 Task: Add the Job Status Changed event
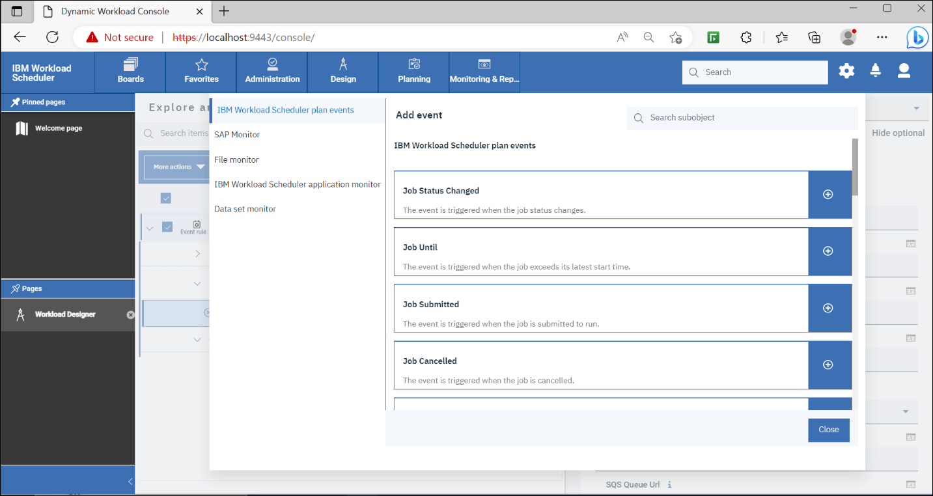pos(829,195)
